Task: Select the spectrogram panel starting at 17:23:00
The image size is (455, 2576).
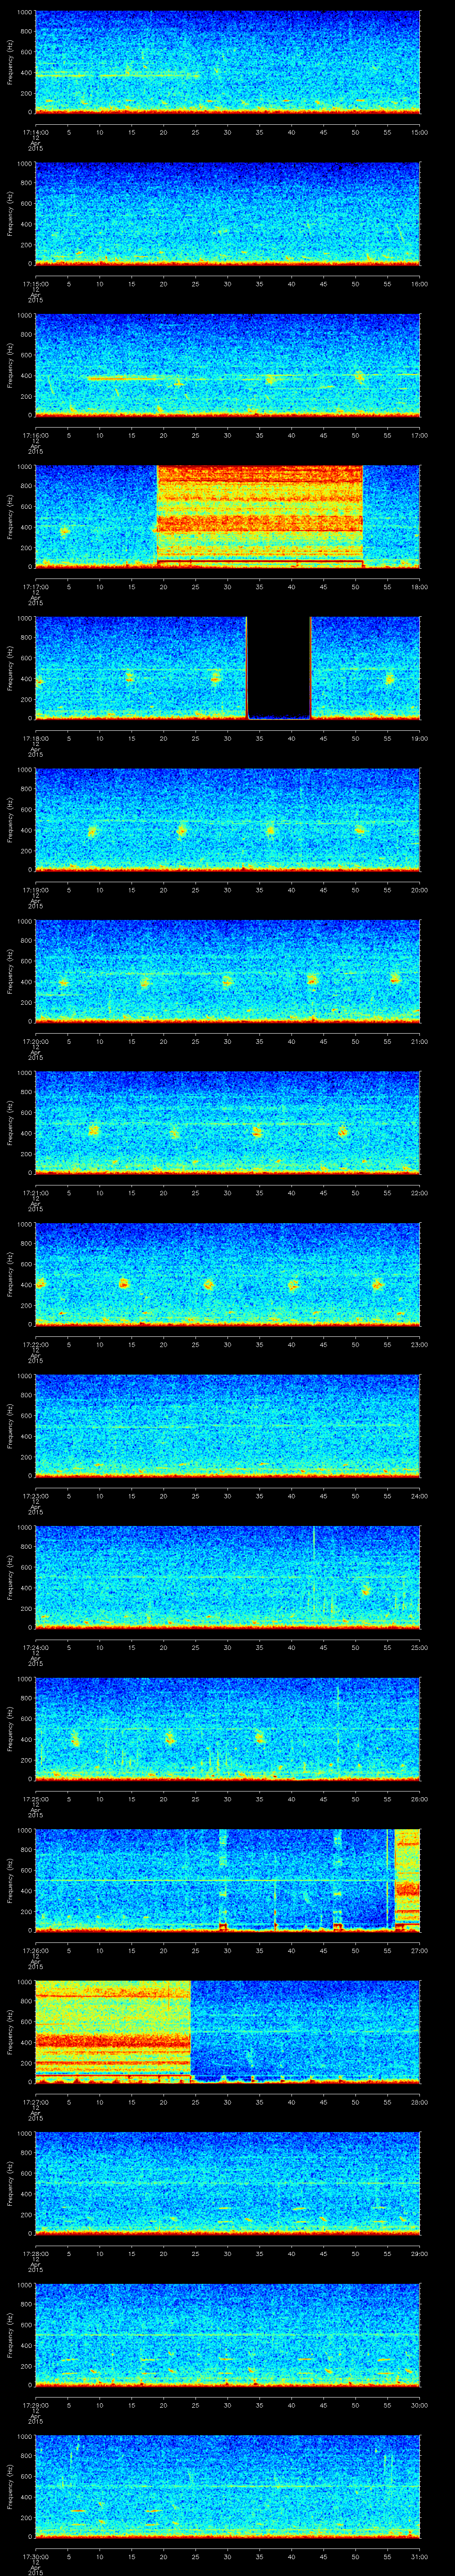Action: [x=227, y=1426]
